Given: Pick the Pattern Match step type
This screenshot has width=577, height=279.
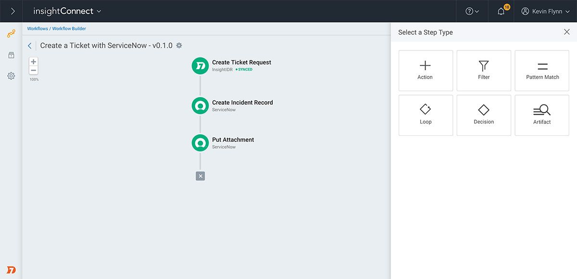Looking at the screenshot, I should [x=542, y=71].
